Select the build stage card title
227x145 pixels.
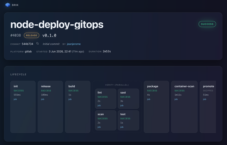[x=72, y=86]
